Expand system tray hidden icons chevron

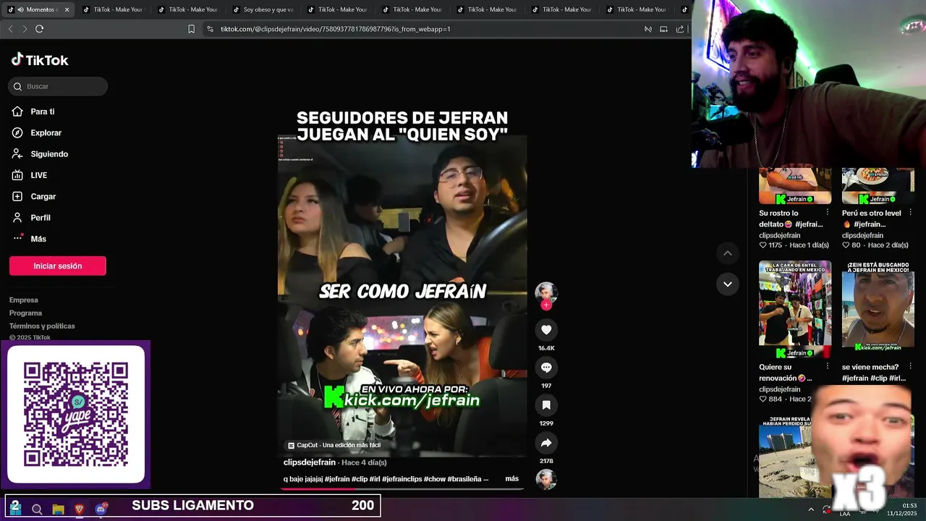(811, 509)
